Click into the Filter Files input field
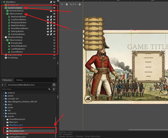This screenshot has width=168, height=138. 25,89
